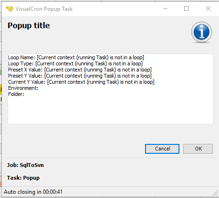Image resolution: width=219 pixels, height=198 pixels.
Task: Place cursor on the Folder line
Action: point(16,94)
